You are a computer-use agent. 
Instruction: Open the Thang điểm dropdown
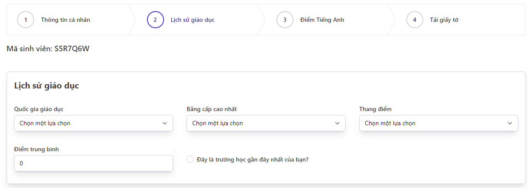439,123
